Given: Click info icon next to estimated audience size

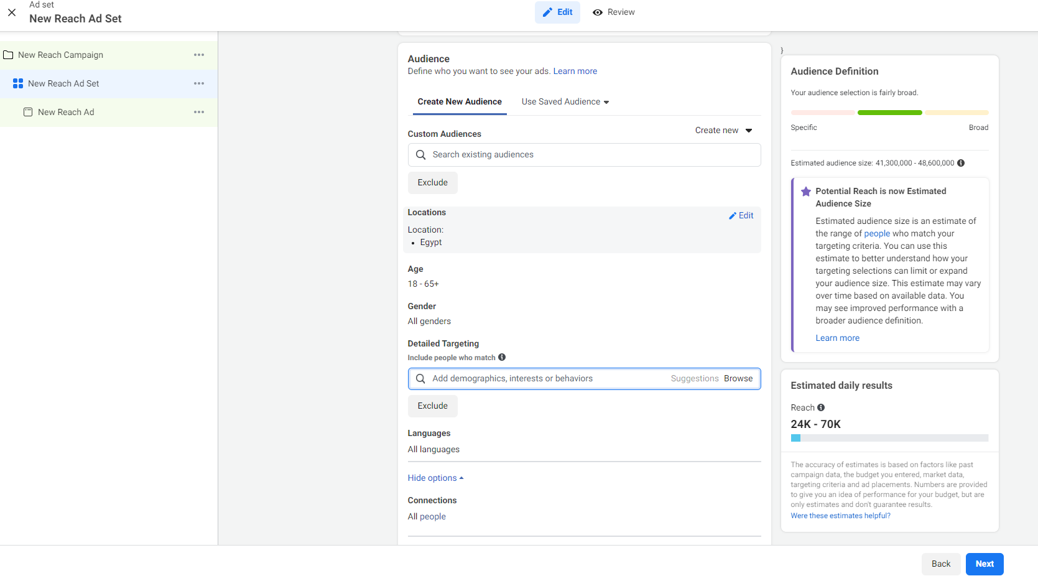Looking at the screenshot, I should click(961, 163).
